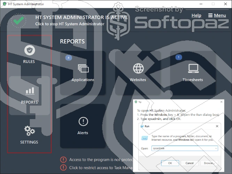Click the green checkmark active status icon

point(18,20)
